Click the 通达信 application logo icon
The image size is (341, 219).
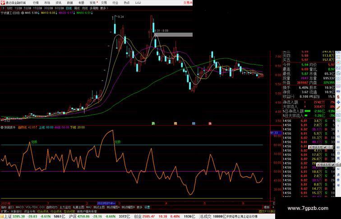coord(3,3)
